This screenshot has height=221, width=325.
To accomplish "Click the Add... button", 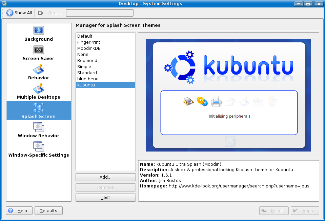I will tap(105, 177).
